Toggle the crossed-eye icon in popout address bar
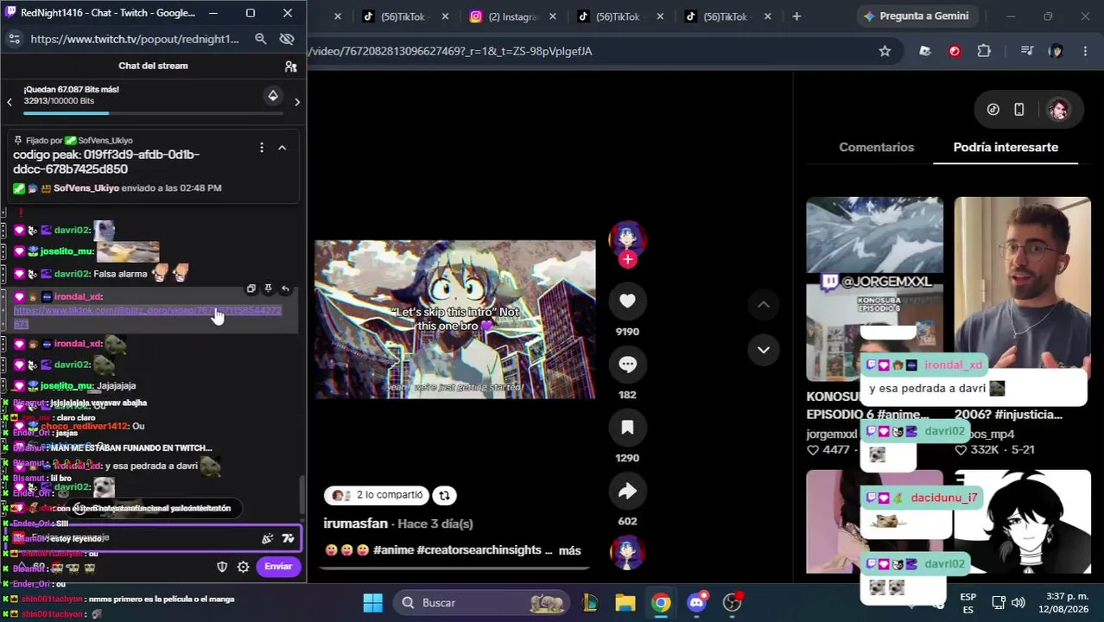 287,39
